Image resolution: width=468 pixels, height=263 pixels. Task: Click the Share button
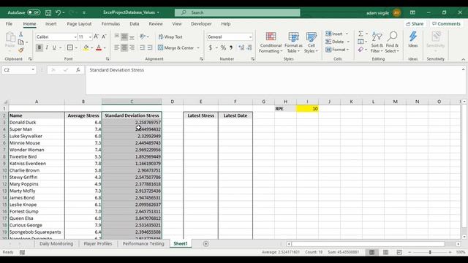pyautogui.click(x=415, y=24)
